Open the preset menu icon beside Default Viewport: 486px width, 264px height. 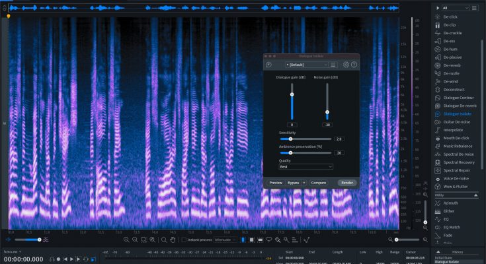point(334,65)
